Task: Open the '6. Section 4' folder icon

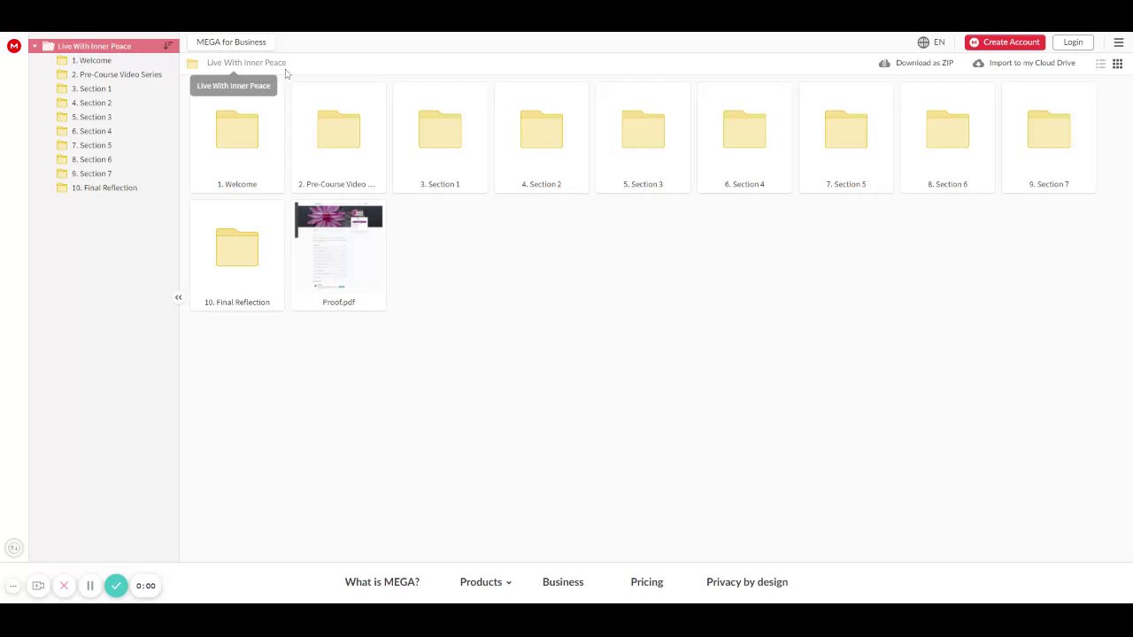Action: (x=744, y=129)
